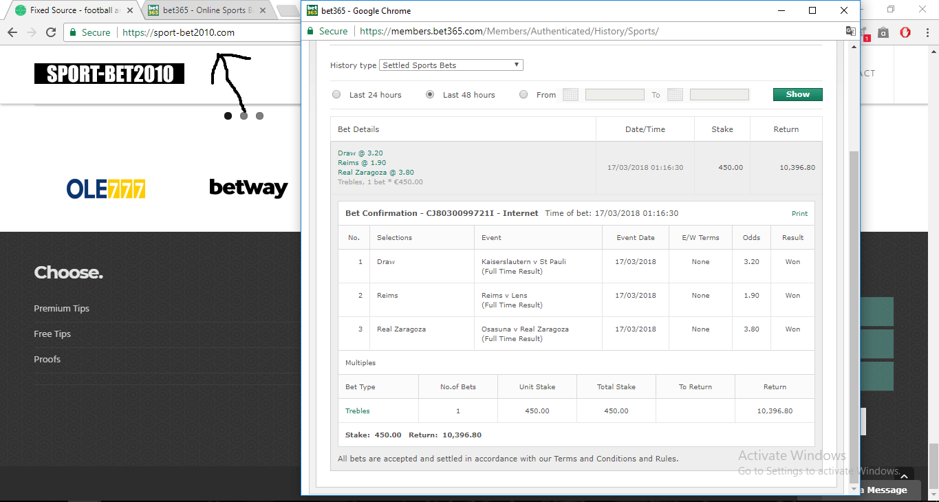Click the E/W Terms column header
Viewport: 939px width, 502px height.
(700, 238)
